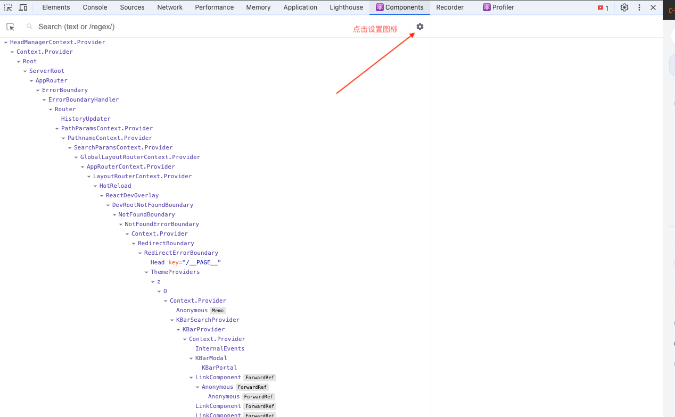Switch to the Profiler tab
The height and width of the screenshot is (417, 675).
498,7
